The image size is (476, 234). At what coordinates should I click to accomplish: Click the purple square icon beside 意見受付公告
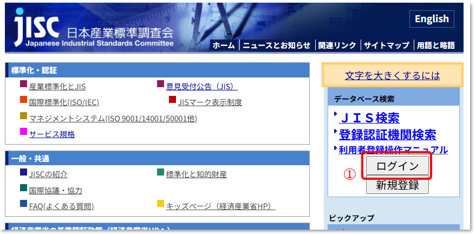click(161, 84)
